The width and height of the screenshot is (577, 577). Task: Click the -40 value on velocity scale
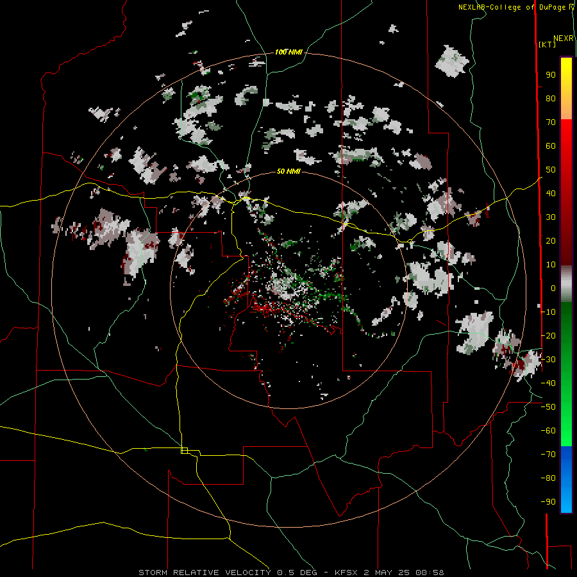(548, 383)
